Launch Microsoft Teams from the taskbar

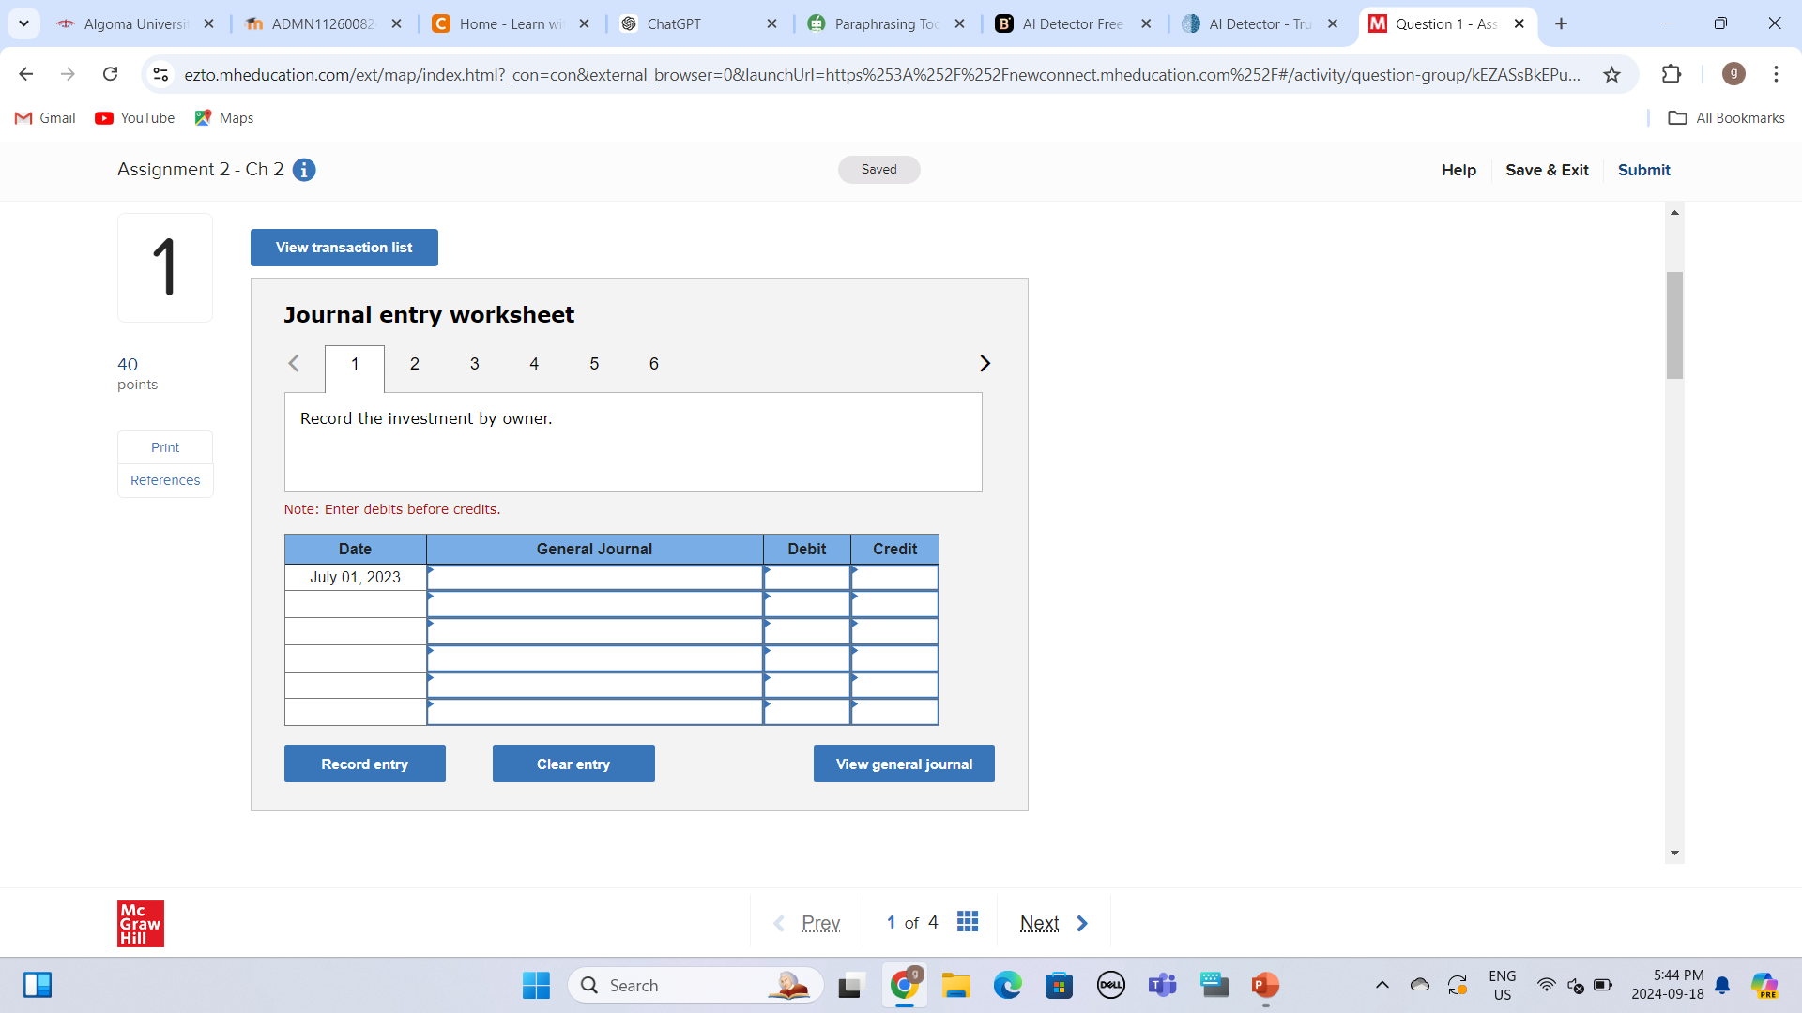click(1163, 986)
